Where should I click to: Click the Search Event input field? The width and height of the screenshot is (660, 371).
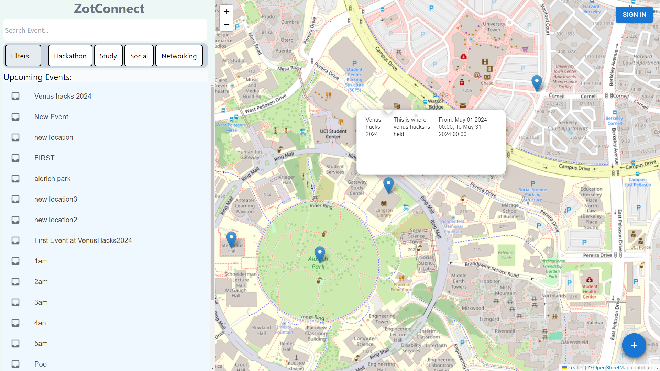(105, 30)
